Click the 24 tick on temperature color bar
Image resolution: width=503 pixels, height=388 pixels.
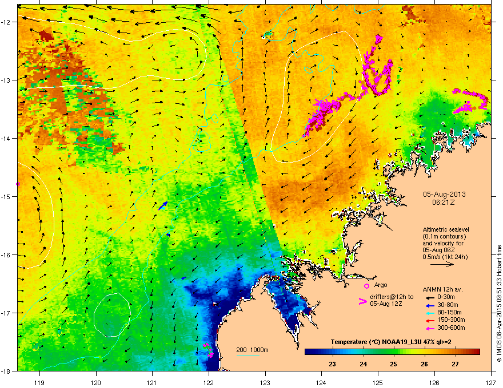363,364
